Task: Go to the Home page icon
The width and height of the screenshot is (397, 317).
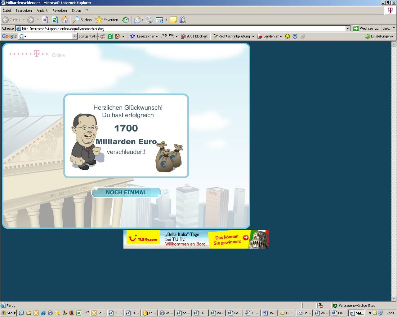Action: click(x=65, y=20)
